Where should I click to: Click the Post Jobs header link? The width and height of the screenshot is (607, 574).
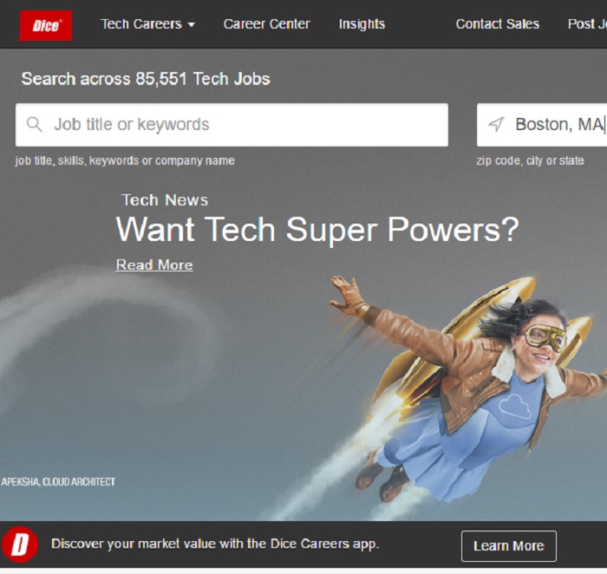click(x=586, y=24)
